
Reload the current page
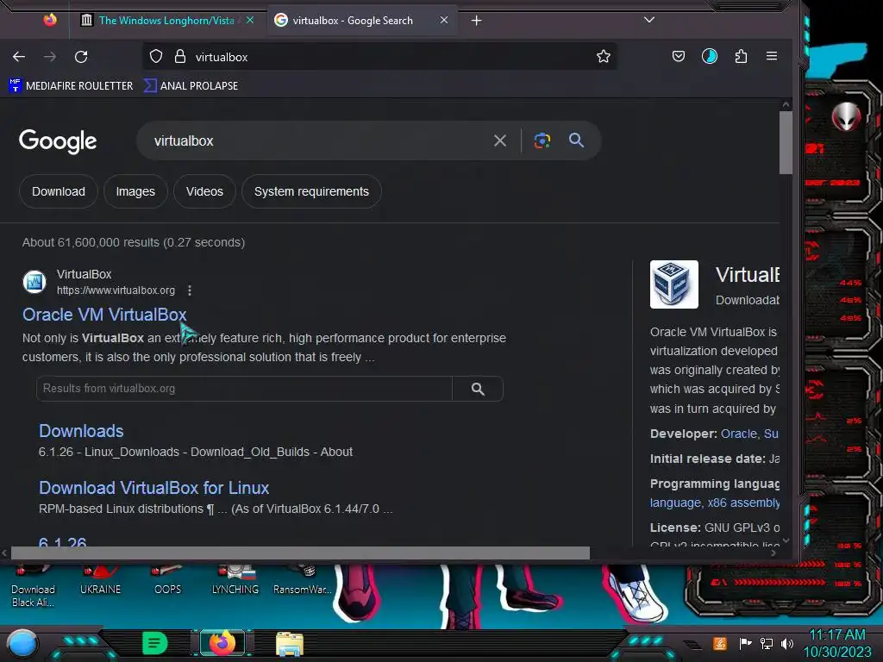[81, 57]
